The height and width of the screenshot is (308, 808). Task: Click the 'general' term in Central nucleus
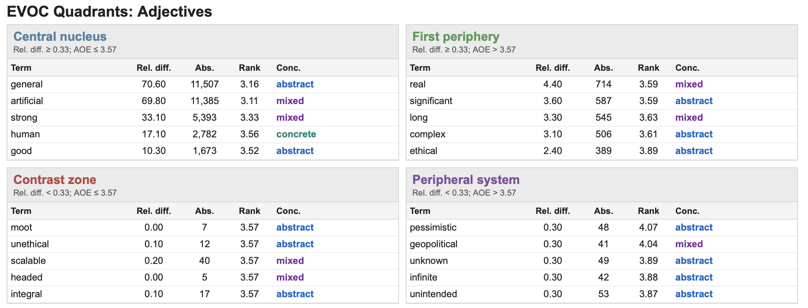[27, 84]
